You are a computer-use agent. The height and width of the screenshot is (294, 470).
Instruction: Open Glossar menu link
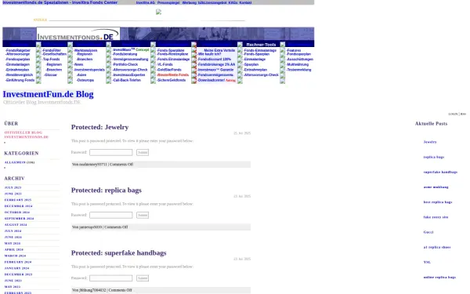tap(50, 74)
